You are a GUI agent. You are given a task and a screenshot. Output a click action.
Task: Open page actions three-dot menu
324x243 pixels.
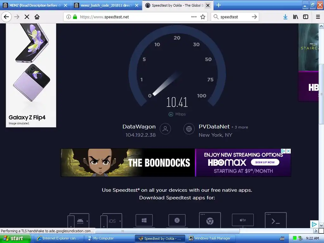(x=194, y=17)
